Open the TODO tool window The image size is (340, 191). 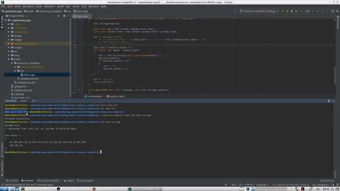[12, 180]
